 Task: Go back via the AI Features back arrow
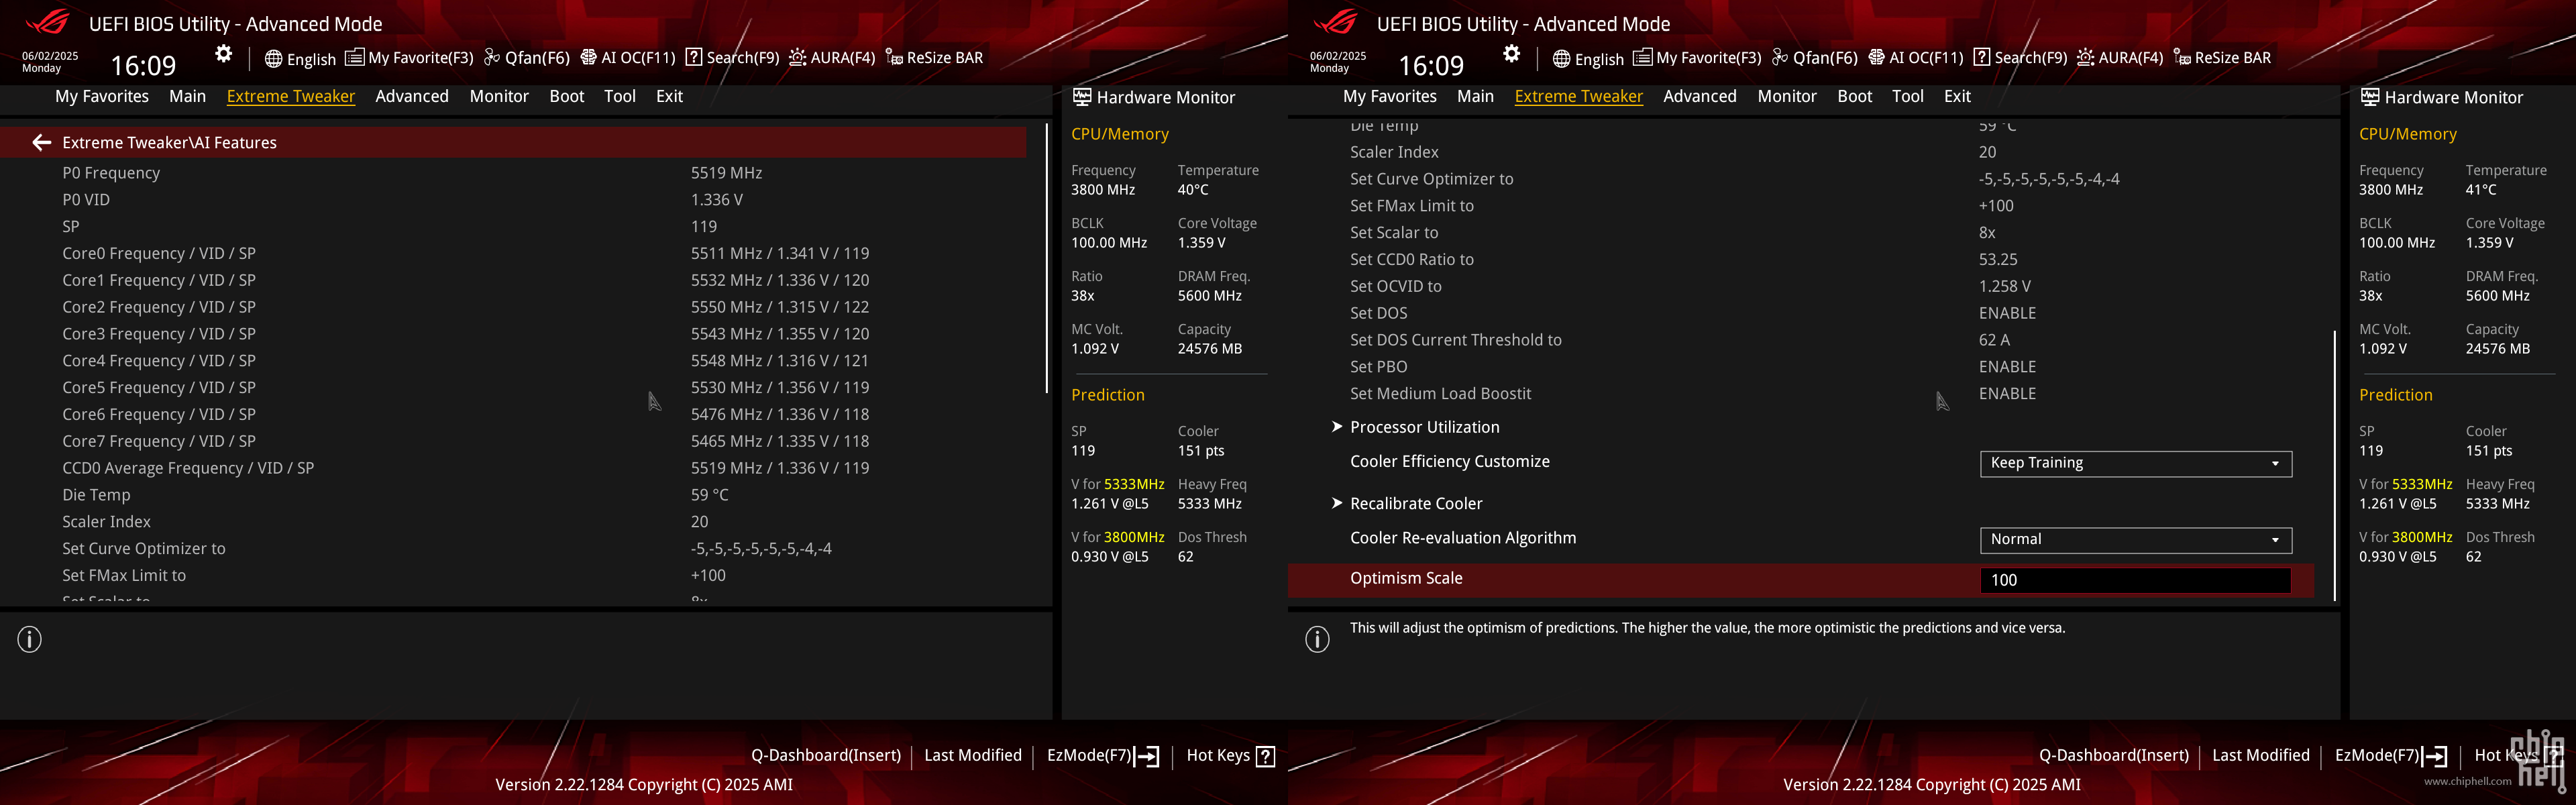(41, 143)
